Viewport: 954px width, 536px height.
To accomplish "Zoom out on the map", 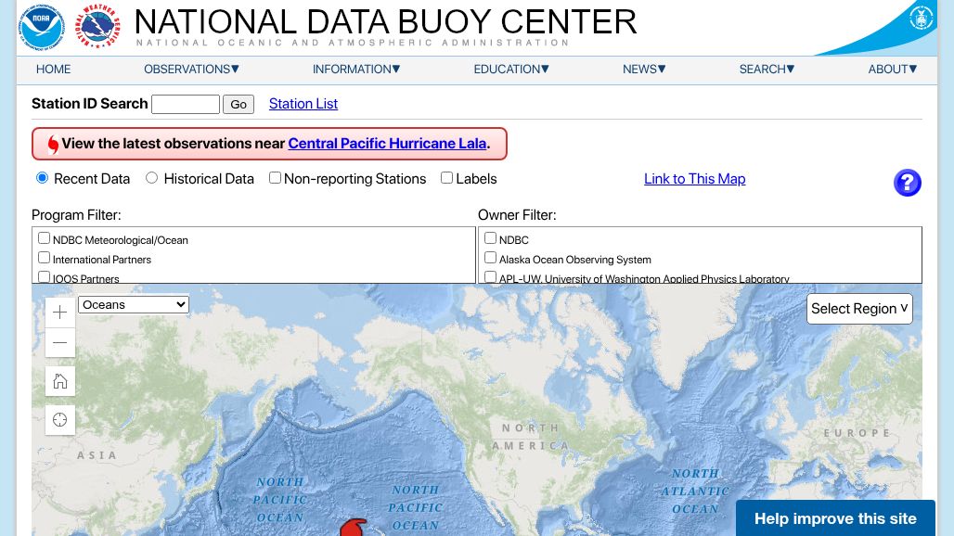I will point(59,343).
